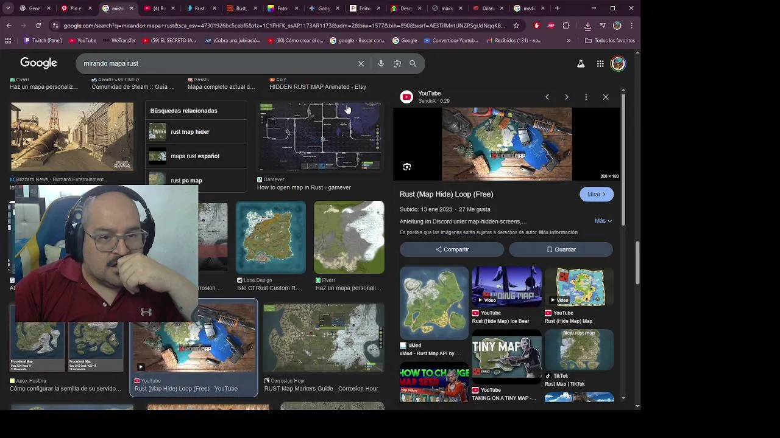Select related search rust pc map
The height and width of the screenshot is (438, 780).
pos(196,179)
